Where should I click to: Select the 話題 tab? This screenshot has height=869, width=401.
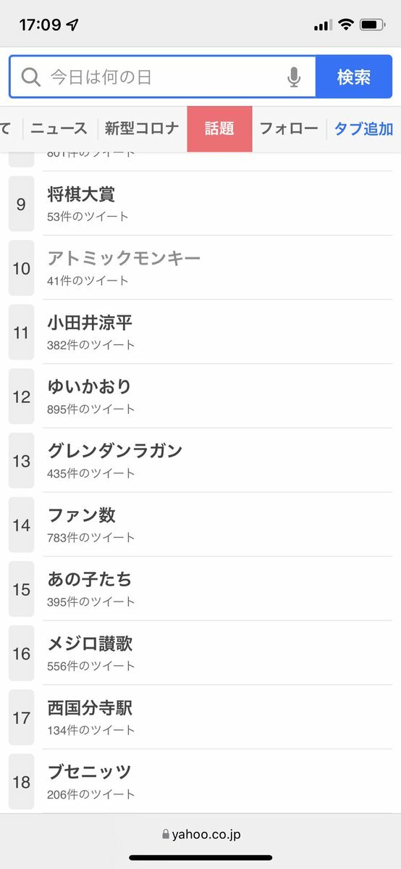(x=219, y=128)
